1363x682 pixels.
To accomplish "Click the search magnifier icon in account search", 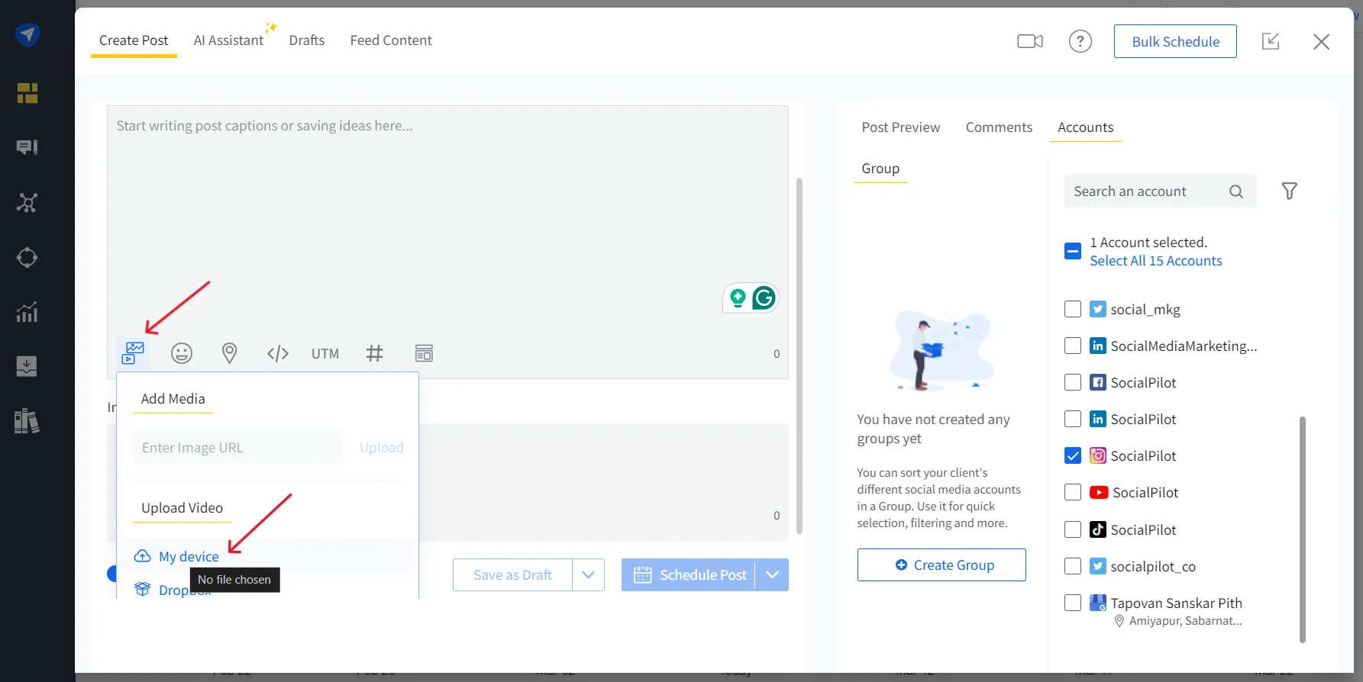I will click(x=1236, y=191).
